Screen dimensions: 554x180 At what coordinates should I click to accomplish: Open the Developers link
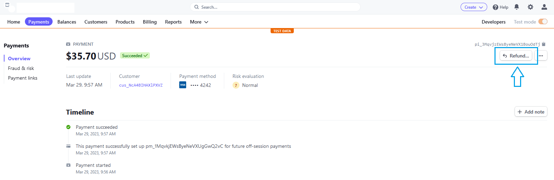493,22
